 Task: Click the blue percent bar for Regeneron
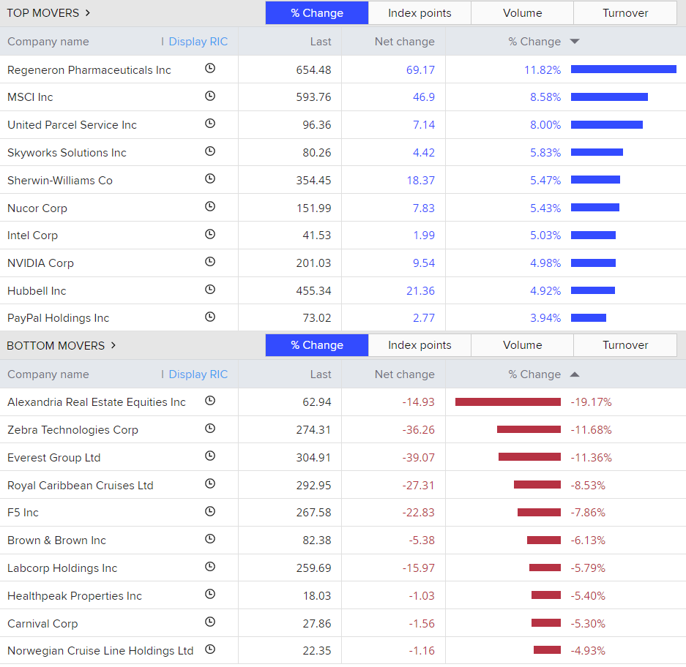tap(623, 69)
